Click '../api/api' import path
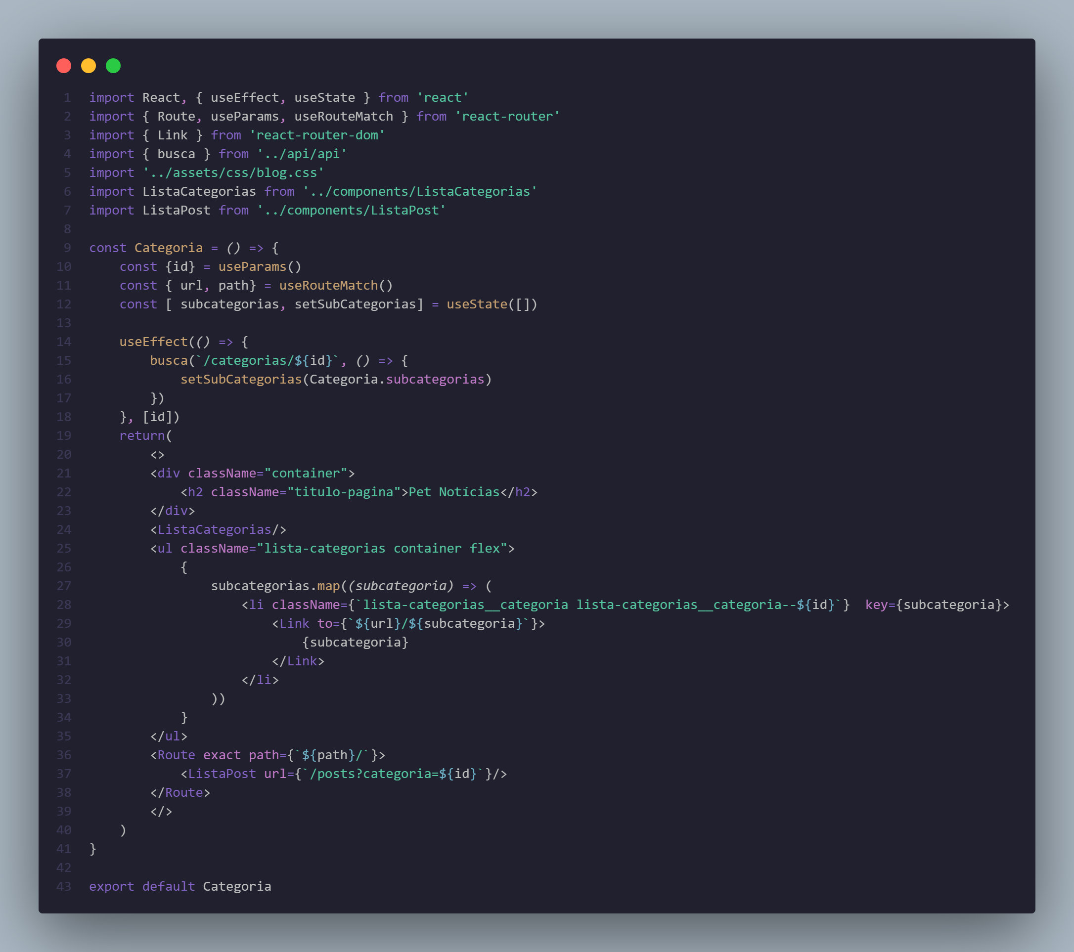Image resolution: width=1074 pixels, height=952 pixels. [x=302, y=154]
